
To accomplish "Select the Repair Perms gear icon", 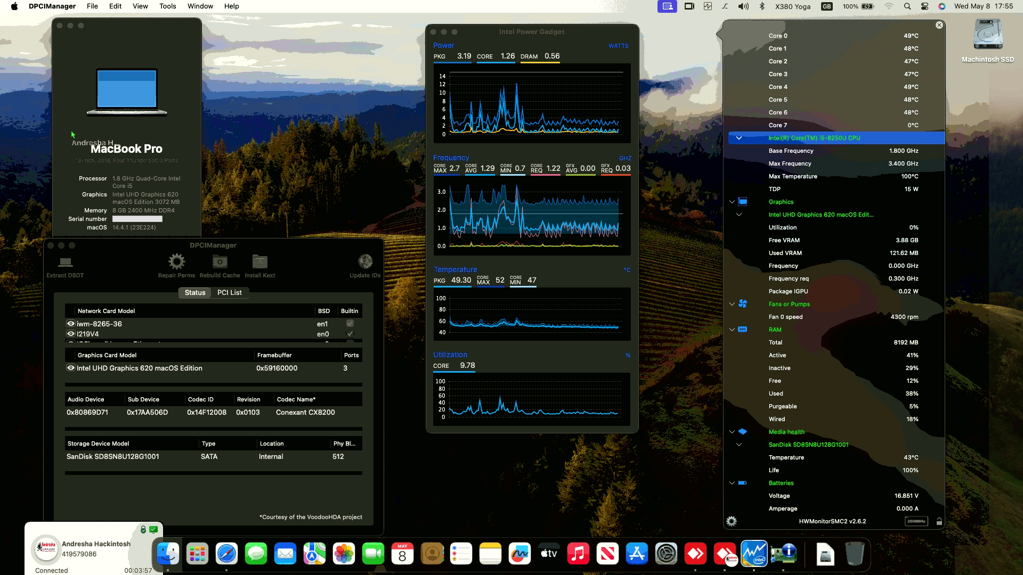I will click(176, 261).
